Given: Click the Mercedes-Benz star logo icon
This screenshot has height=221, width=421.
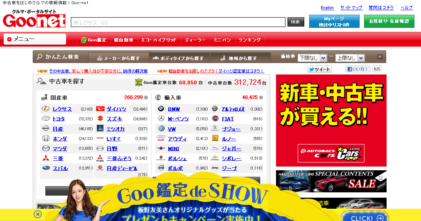Looking at the screenshot, I should click(x=161, y=118).
